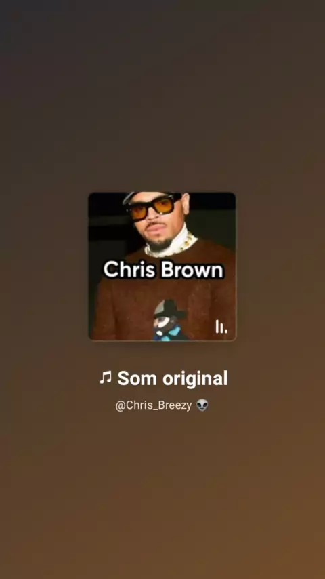This screenshot has width=325, height=579.
Task: Tap the word original in the sound title
Action: [x=195, y=379]
